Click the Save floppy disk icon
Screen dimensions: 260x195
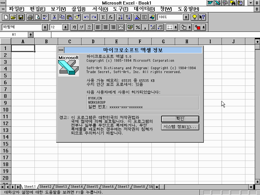coord(21,17)
